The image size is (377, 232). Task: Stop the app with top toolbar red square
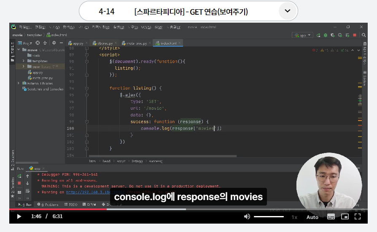point(355,35)
